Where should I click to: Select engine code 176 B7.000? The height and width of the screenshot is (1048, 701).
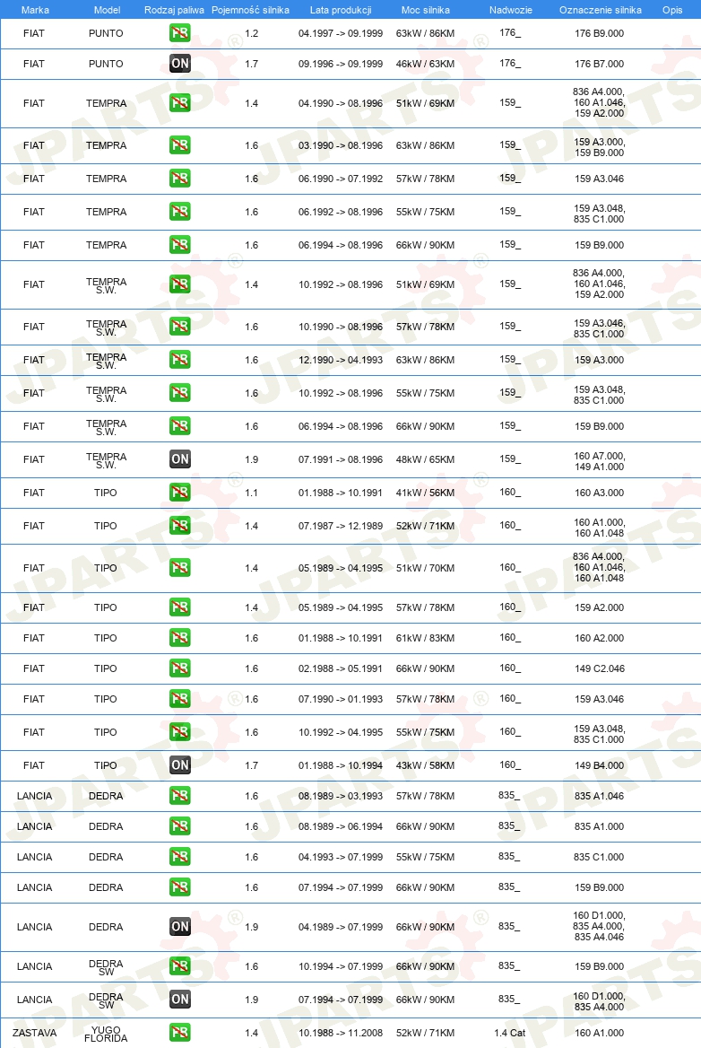pos(600,64)
